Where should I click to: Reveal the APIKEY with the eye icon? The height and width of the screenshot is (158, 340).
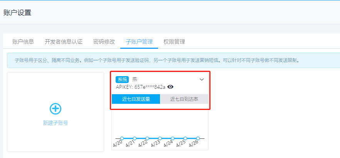coord(170,87)
